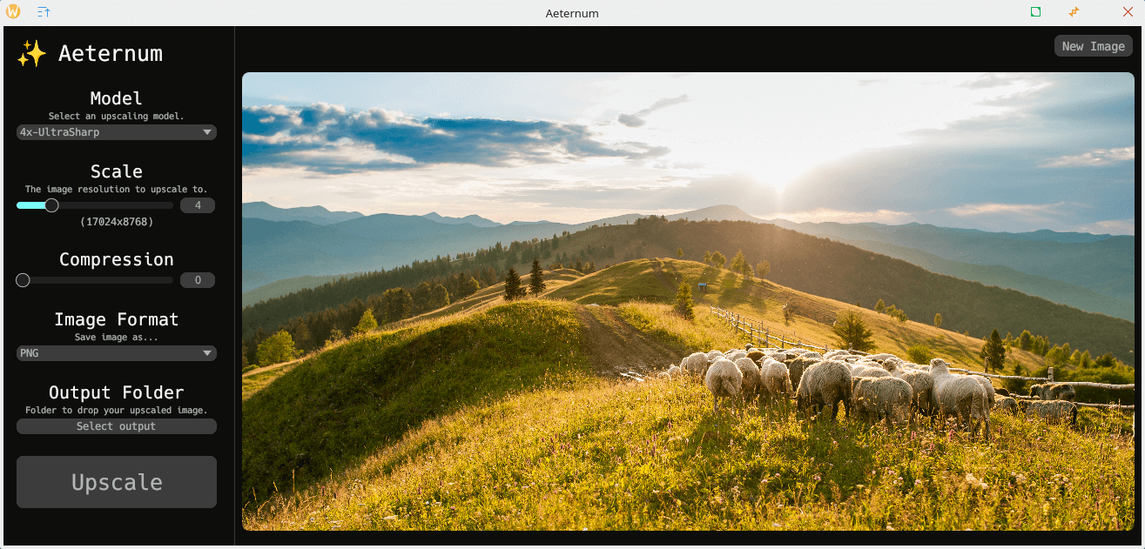Click the Aeternum window title text

[572, 13]
